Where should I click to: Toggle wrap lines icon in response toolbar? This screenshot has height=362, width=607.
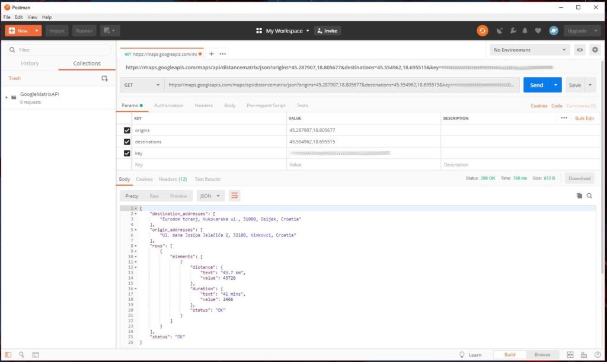(235, 196)
